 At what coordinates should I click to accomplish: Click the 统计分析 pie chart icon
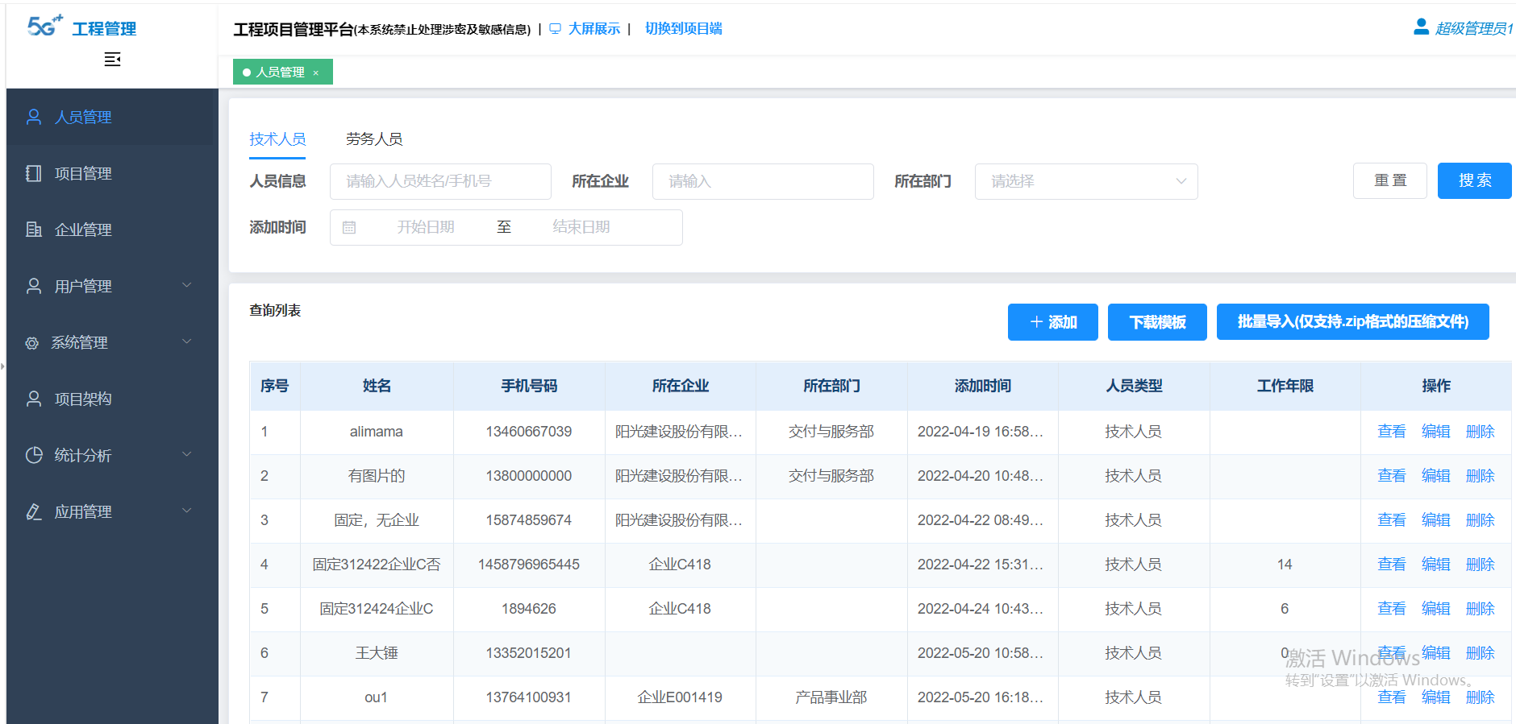tap(34, 456)
